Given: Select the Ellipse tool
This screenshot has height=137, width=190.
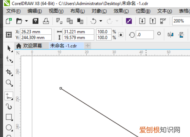Looking at the screenshot, I should coord(9,127).
